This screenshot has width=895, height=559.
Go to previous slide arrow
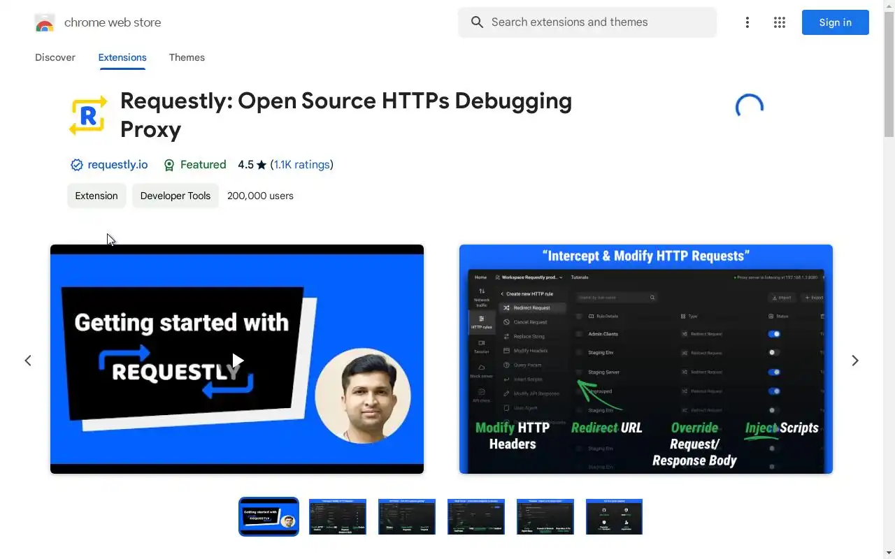pos(28,361)
